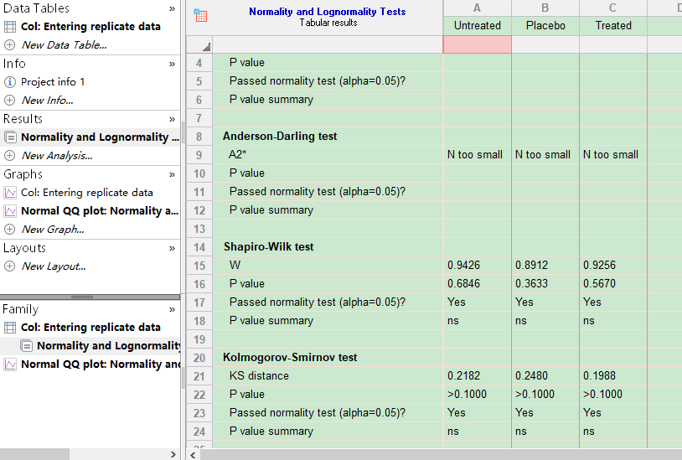This screenshot has width=682, height=460.
Task: Expand the Family panel chevron
Action: (172, 309)
